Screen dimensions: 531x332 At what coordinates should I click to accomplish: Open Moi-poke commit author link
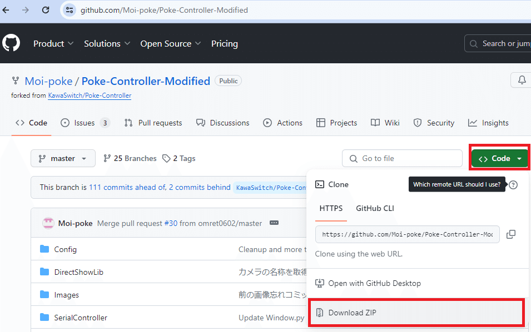pos(75,223)
